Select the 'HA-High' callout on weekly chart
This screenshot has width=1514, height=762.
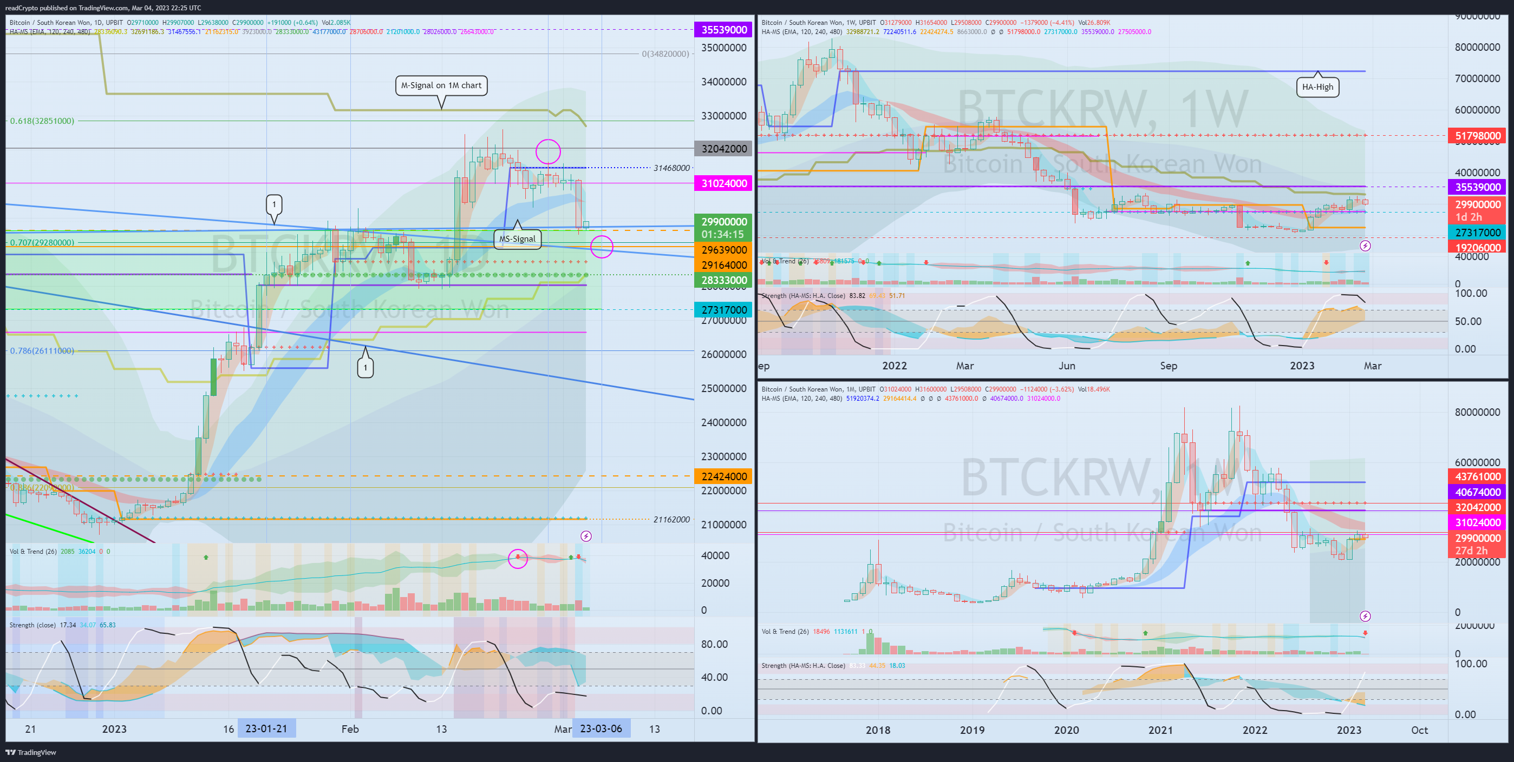[x=1317, y=87]
